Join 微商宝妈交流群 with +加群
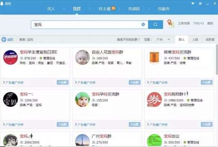The height and width of the screenshot is (147, 218). point(206,82)
